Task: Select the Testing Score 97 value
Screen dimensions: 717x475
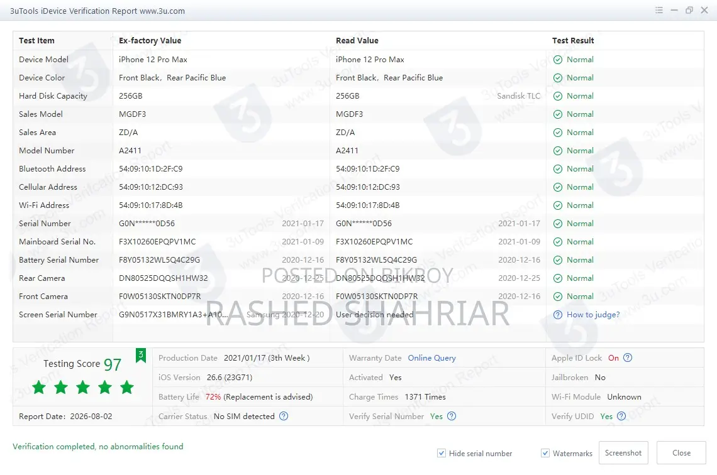Action: pyautogui.click(x=113, y=364)
